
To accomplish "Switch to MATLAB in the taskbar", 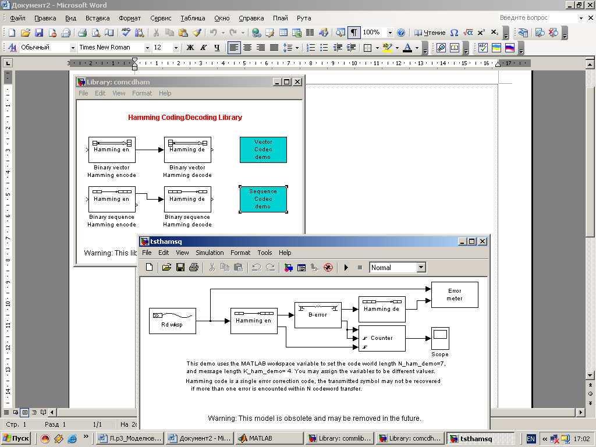I will point(269,438).
